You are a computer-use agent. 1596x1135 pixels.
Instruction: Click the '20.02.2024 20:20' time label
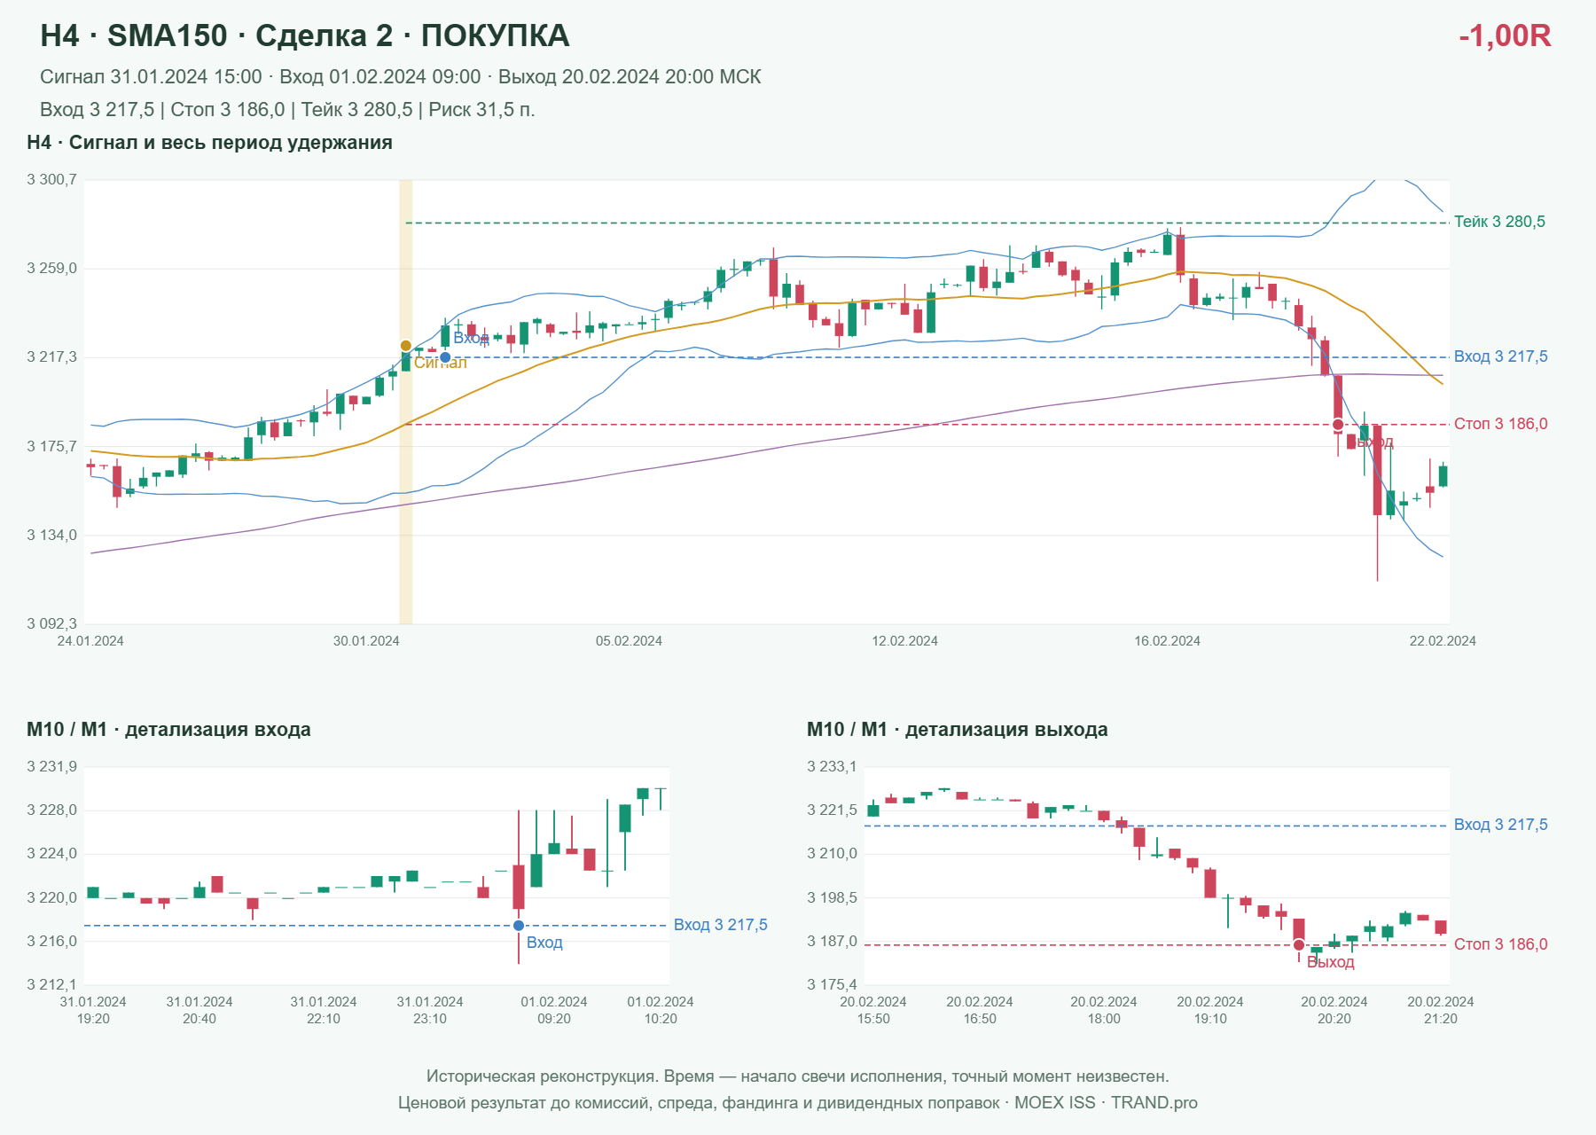[1334, 1010]
